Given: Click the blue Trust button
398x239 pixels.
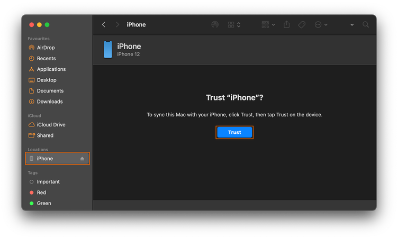Looking at the screenshot, I should point(234,132).
